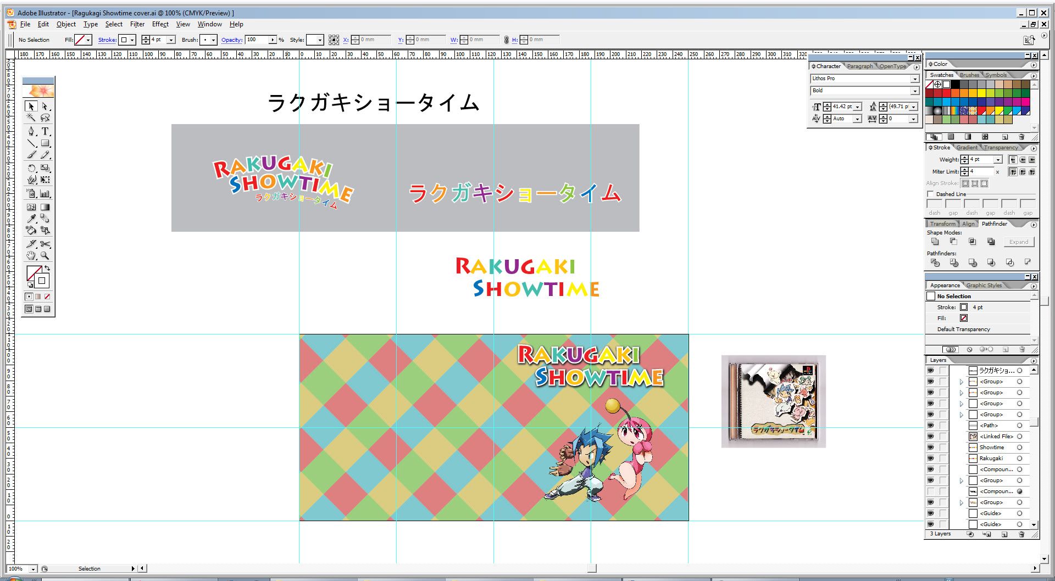
Task: Enable the Dashed Line checkbox
Action: (930, 194)
